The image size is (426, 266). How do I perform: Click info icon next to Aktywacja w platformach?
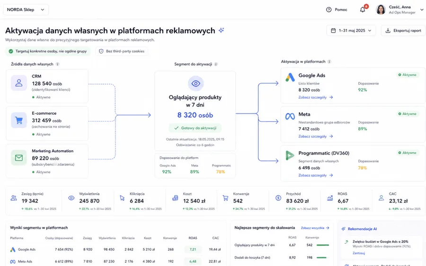(329, 61)
